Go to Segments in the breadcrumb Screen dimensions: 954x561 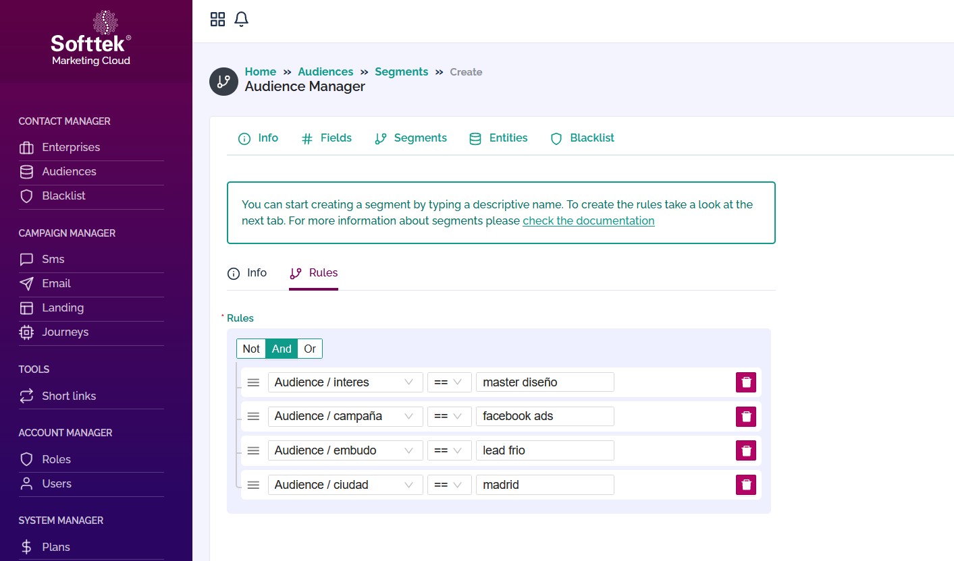pyautogui.click(x=401, y=72)
